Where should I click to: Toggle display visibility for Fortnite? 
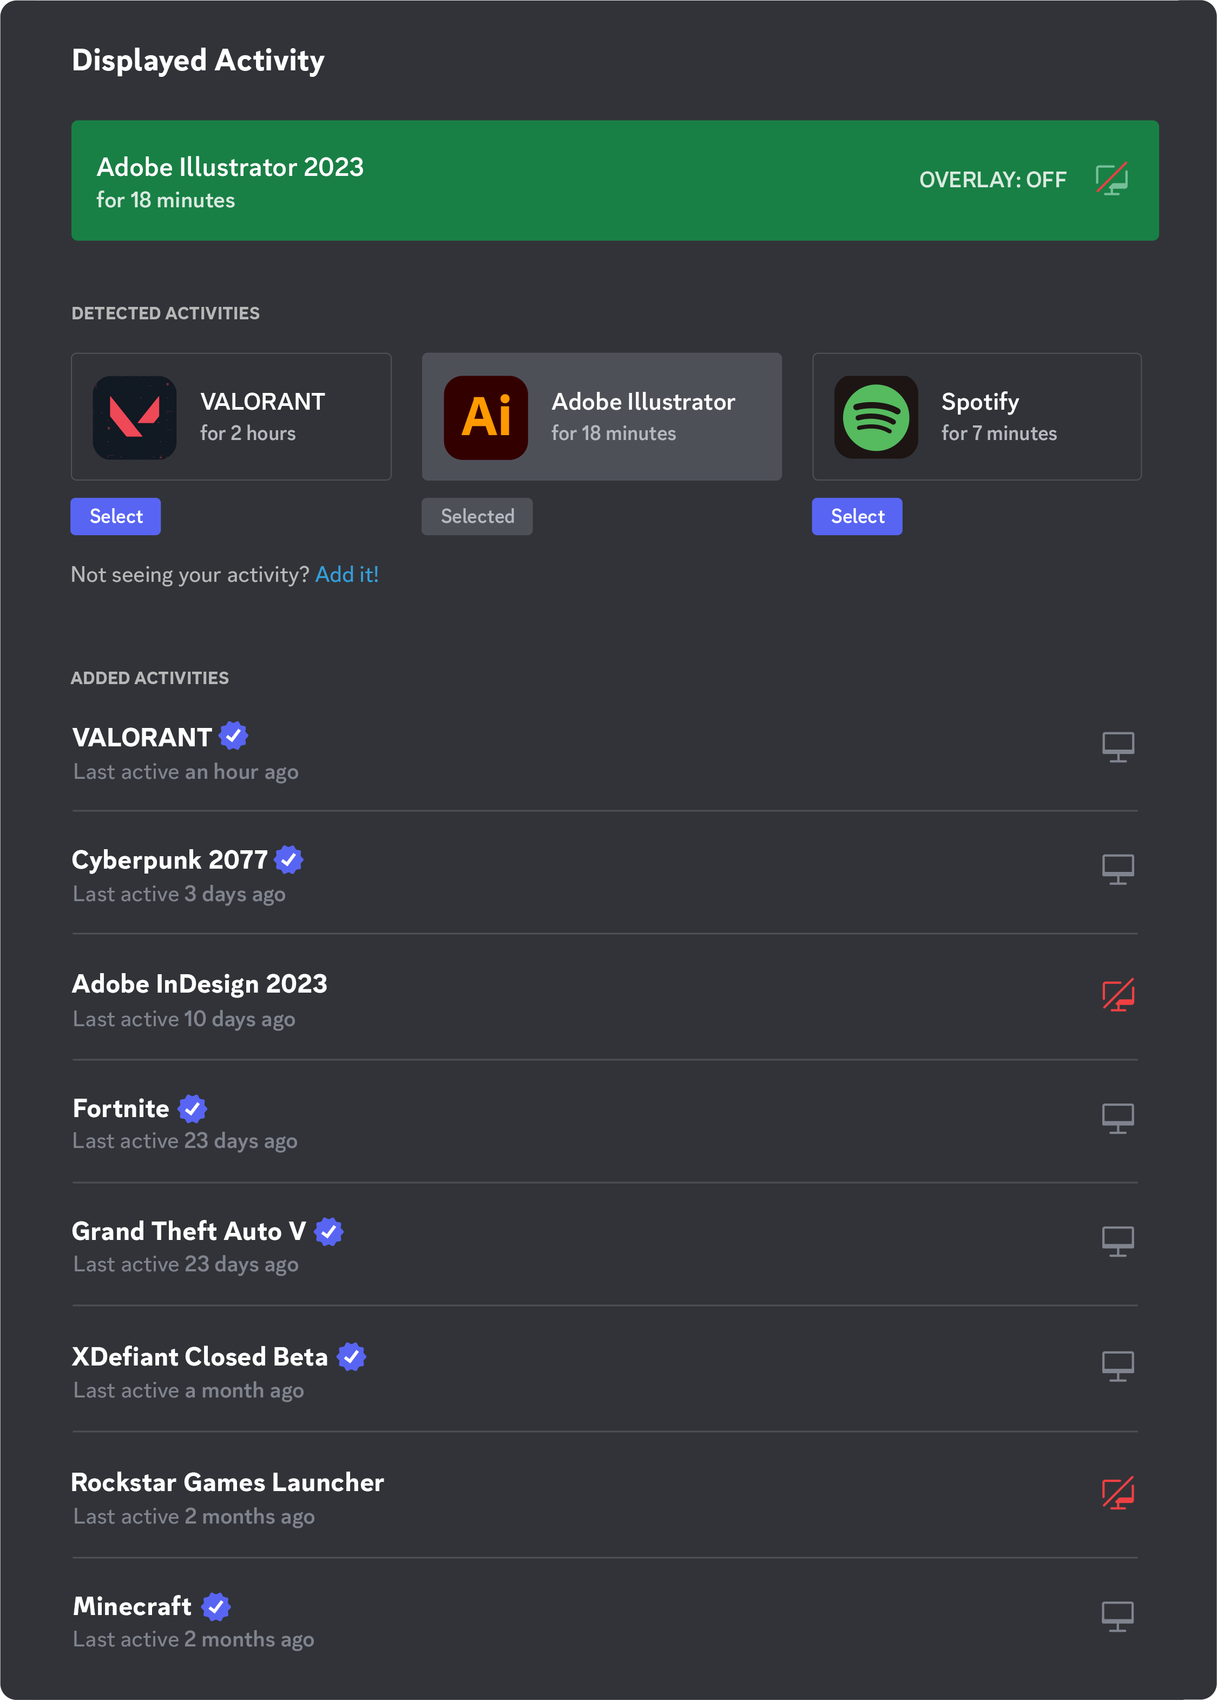point(1117,1118)
